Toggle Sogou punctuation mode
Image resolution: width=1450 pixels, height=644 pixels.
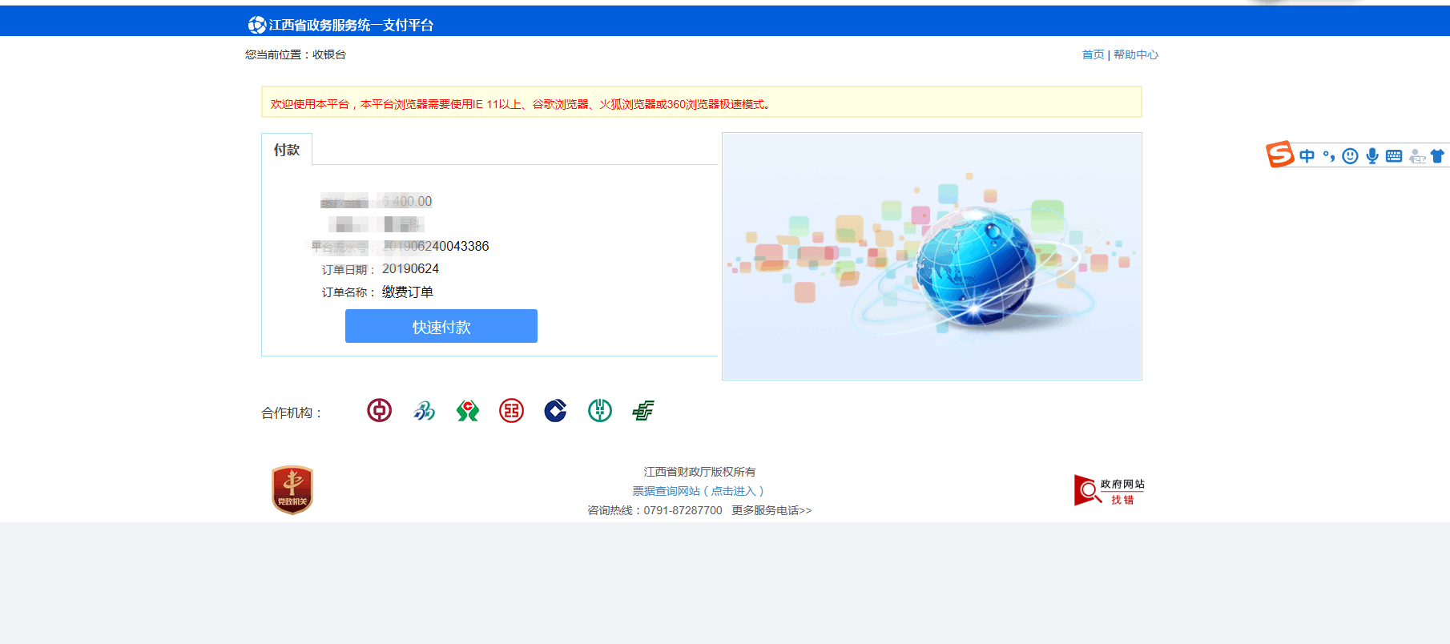1328,156
